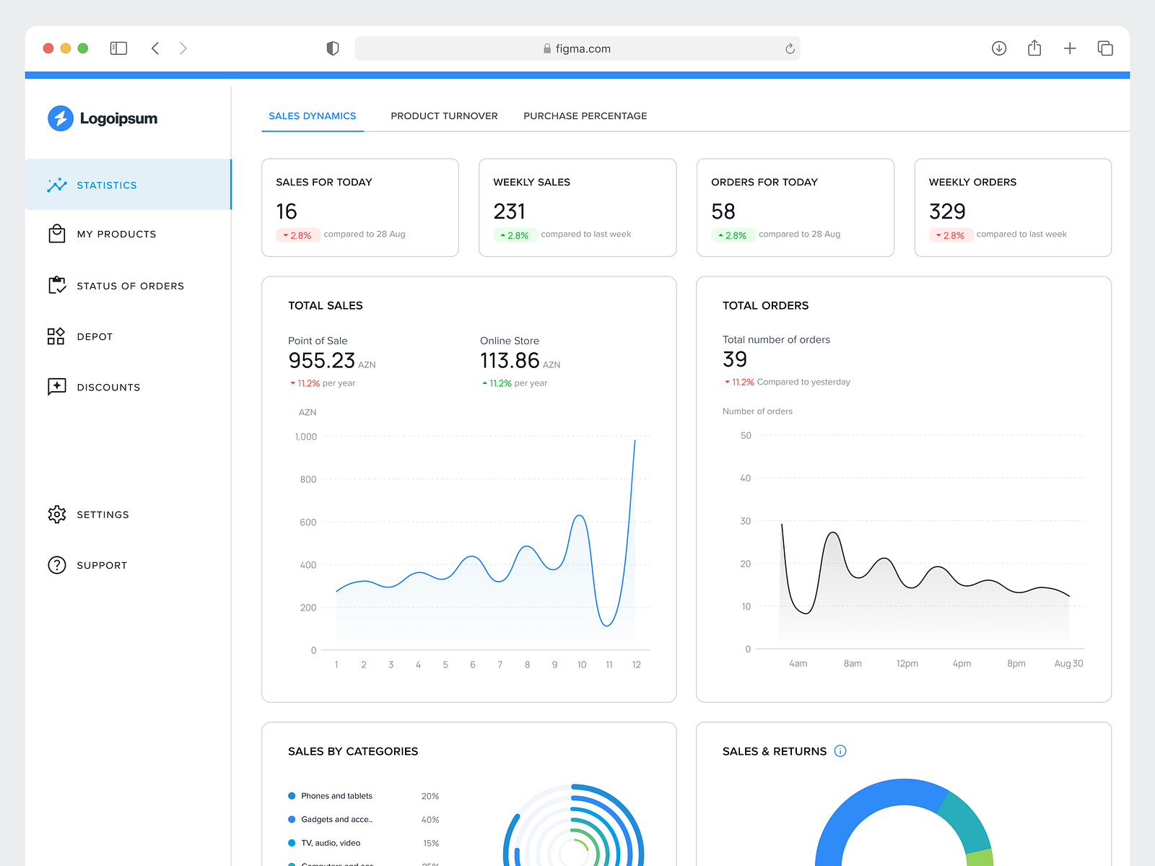Click the Aug 30 label on orders chart
The height and width of the screenshot is (866, 1155).
[x=1068, y=663]
